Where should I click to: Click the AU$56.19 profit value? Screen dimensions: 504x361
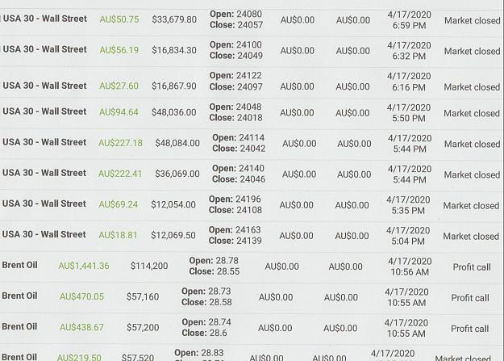pos(119,50)
